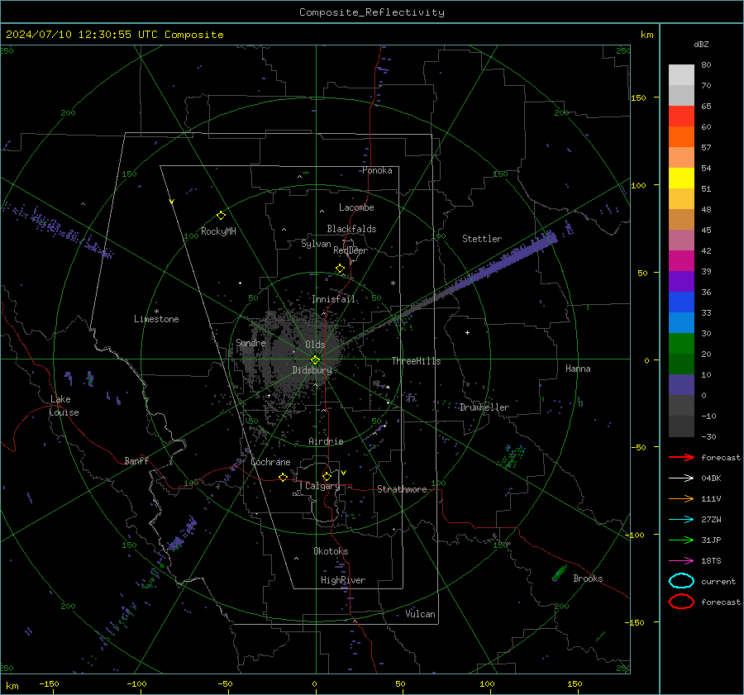Image resolution: width=744 pixels, height=695 pixels.
Task: Click the yellow diamond marker below Cochrane
Action: tap(283, 478)
